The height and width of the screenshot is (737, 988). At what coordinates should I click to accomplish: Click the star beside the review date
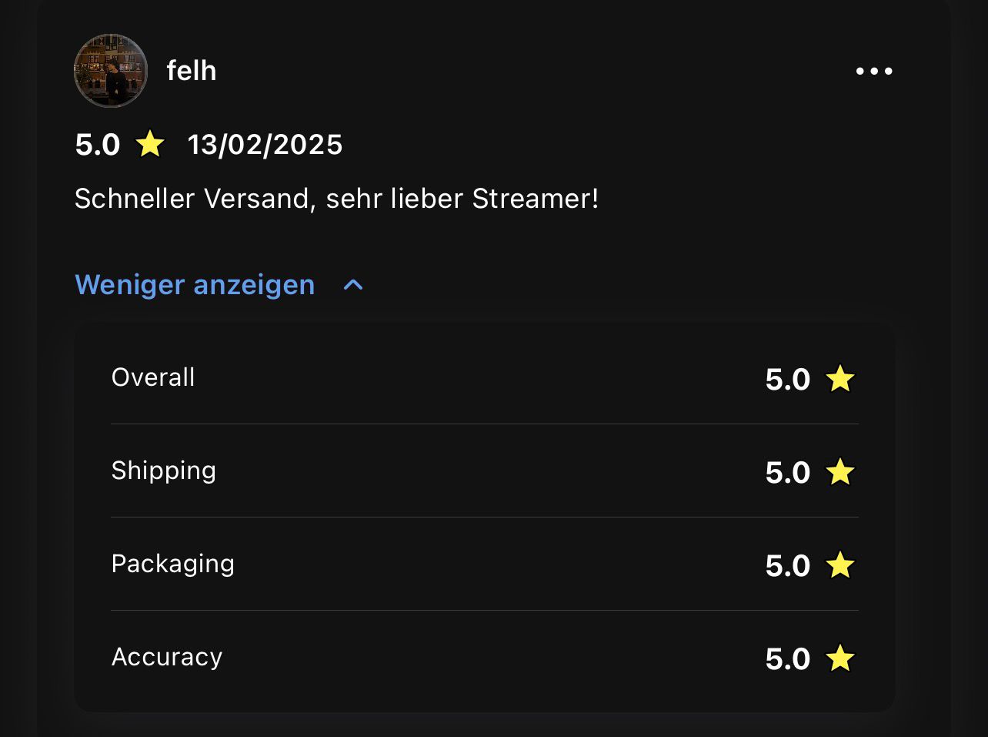[x=150, y=144]
